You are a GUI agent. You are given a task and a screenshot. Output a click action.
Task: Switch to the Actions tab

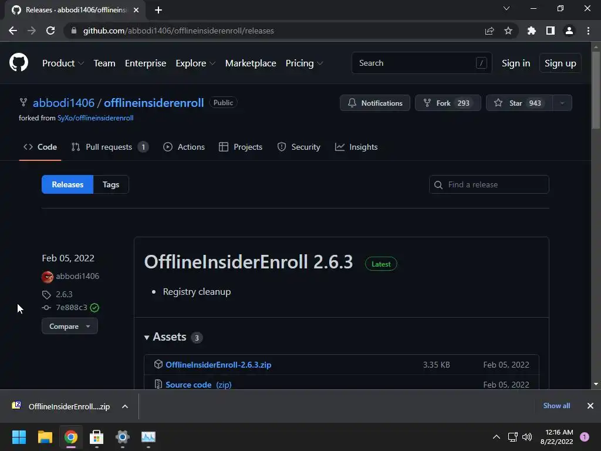[x=184, y=147]
